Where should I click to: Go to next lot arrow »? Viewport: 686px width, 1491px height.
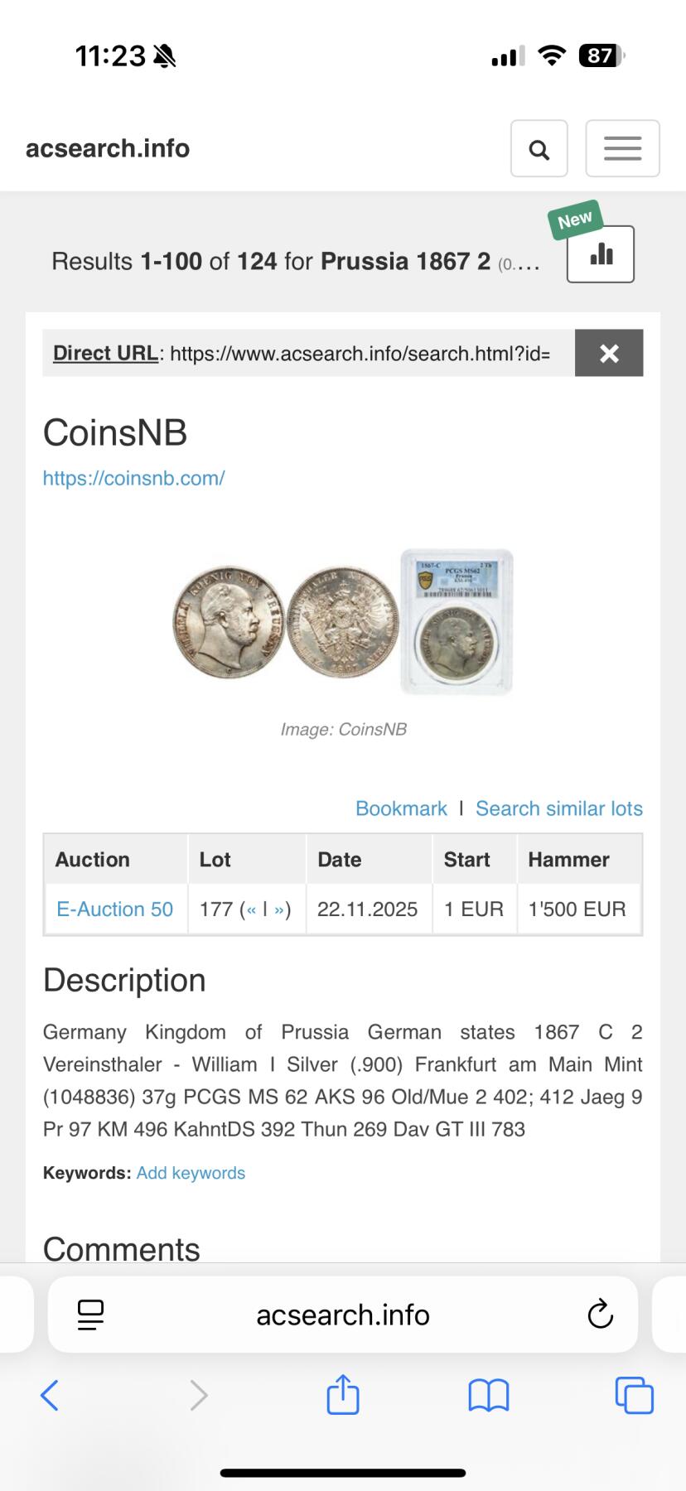point(279,910)
